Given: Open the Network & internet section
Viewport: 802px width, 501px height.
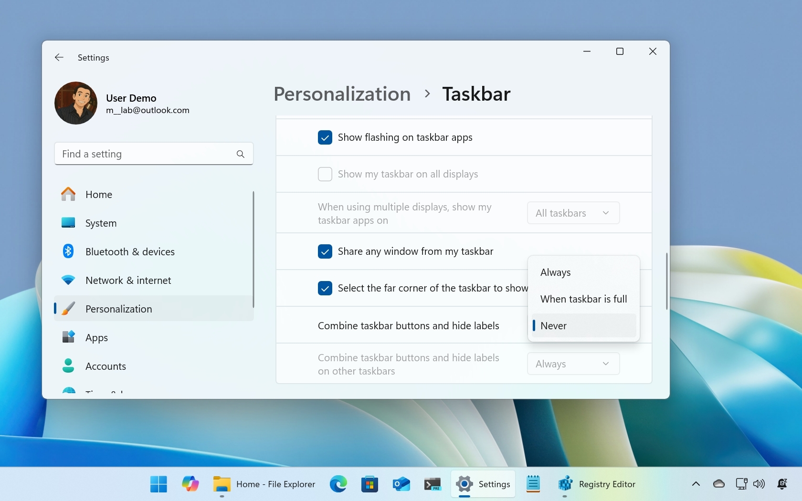Looking at the screenshot, I should pos(127,280).
